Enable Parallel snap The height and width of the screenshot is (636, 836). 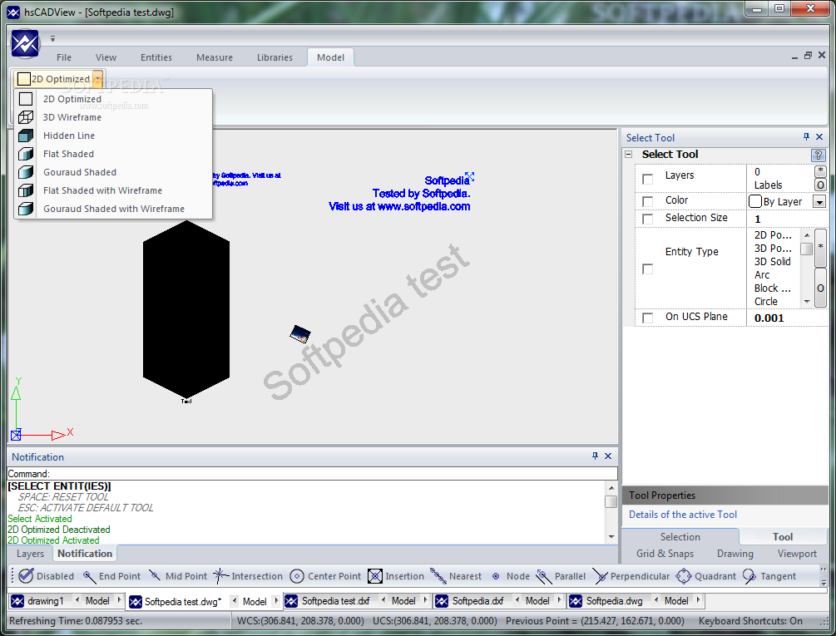point(561,576)
